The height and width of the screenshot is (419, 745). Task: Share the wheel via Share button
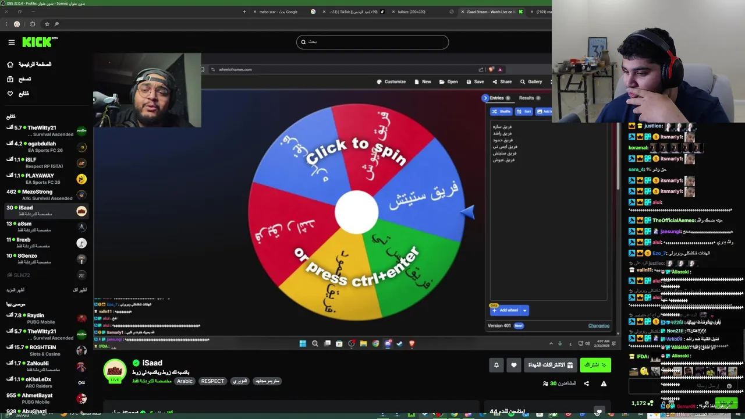(x=502, y=82)
